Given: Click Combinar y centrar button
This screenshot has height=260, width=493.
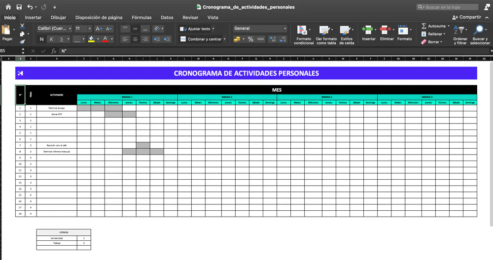Looking at the screenshot, I should click(x=203, y=39).
